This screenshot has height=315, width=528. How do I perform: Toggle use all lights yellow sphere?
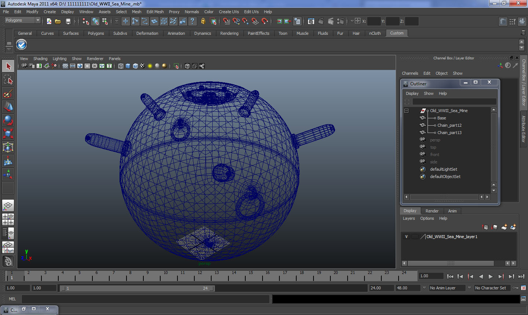point(150,66)
